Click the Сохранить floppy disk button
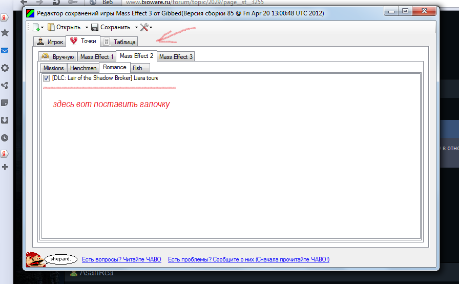 pos(111,27)
